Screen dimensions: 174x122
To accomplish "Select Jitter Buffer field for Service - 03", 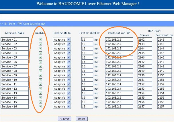I will [87, 49].
